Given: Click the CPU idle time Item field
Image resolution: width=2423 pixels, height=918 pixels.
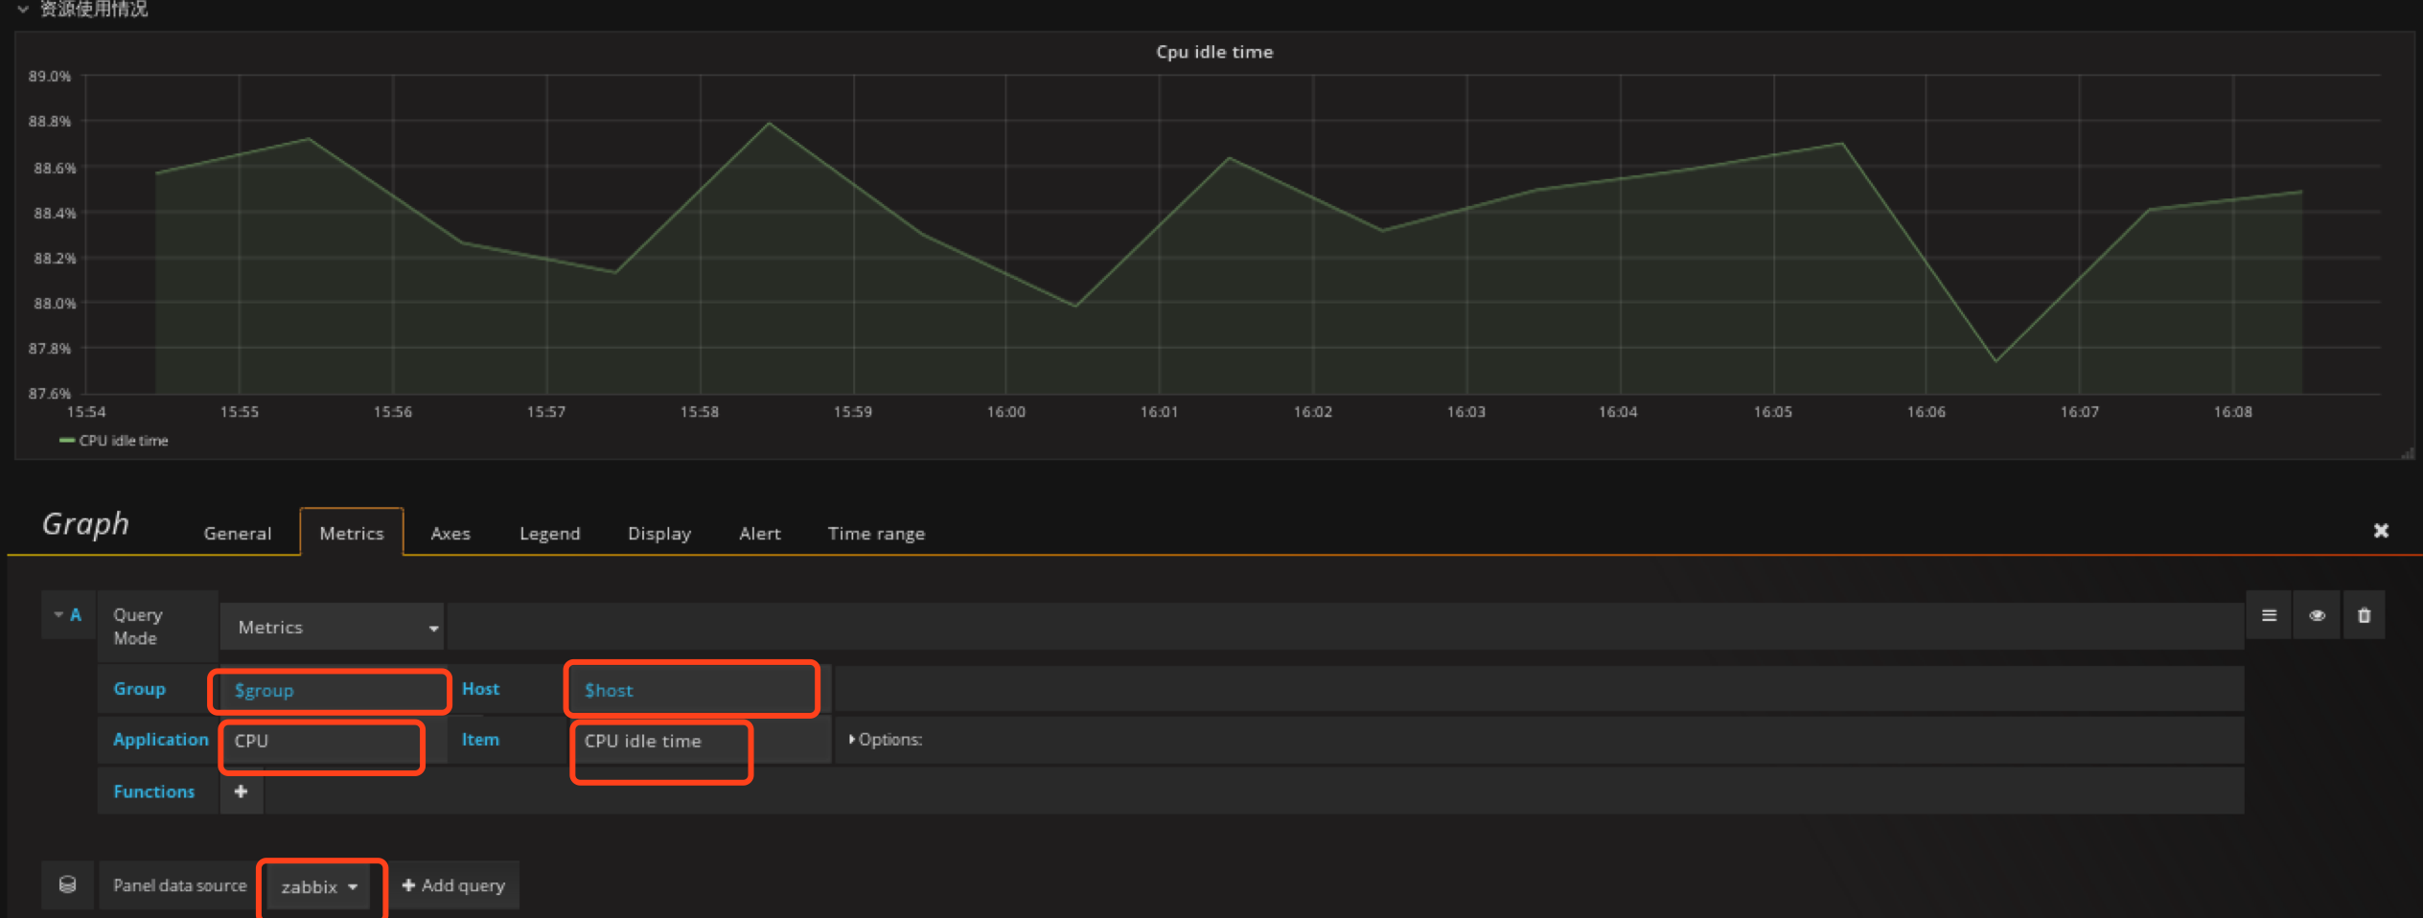Looking at the screenshot, I should (x=661, y=741).
